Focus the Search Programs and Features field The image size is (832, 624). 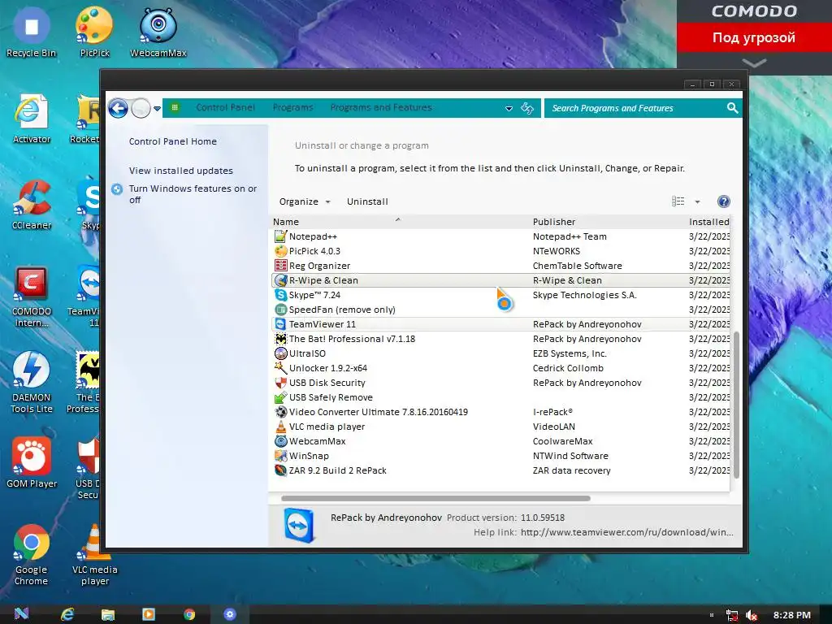click(635, 108)
